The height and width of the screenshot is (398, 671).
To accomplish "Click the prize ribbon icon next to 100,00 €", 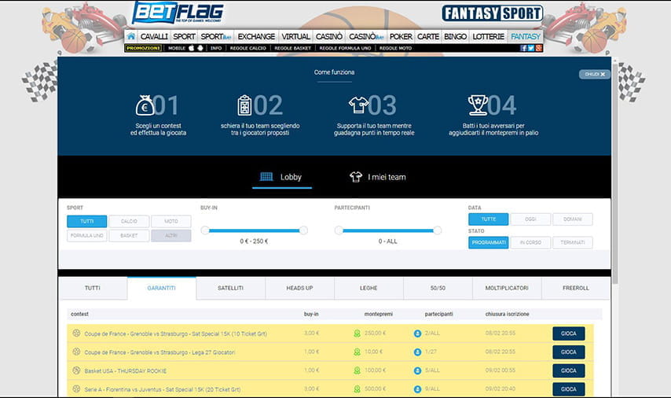I will coord(357,370).
